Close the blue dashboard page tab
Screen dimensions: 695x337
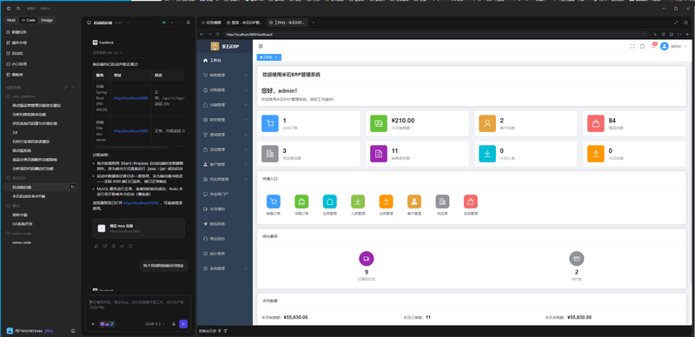(x=275, y=57)
